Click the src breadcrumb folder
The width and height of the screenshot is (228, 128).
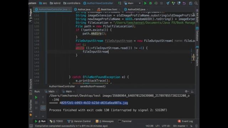[x=43, y=3]
